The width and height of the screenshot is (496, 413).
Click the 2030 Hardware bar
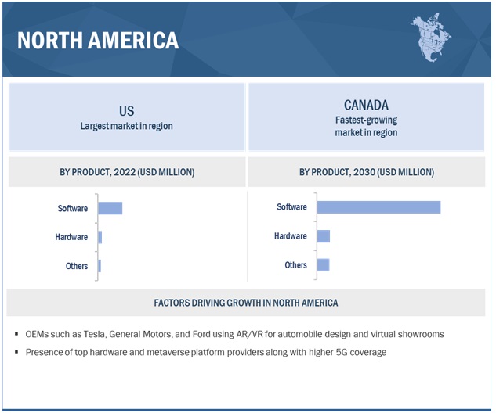pyautogui.click(x=324, y=236)
